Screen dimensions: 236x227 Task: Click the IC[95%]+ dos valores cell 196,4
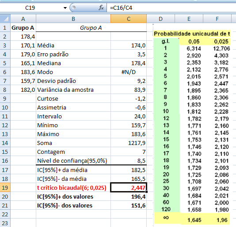129,197
